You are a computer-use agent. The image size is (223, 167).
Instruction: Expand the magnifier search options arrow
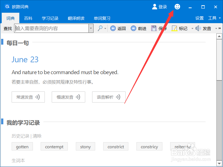(x=105, y=28)
